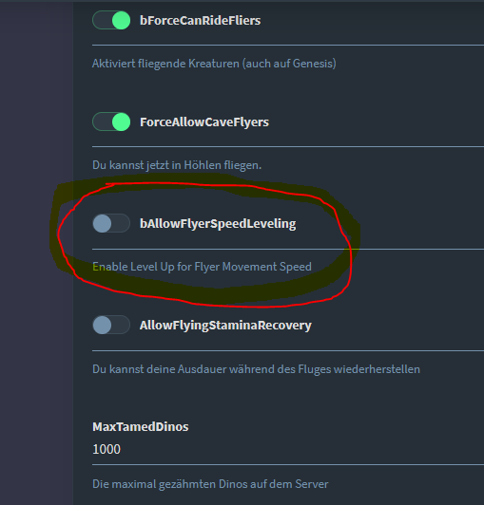
Task: Click the MaxTamedDinos field heading
Action: pyautogui.click(x=141, y=427)
